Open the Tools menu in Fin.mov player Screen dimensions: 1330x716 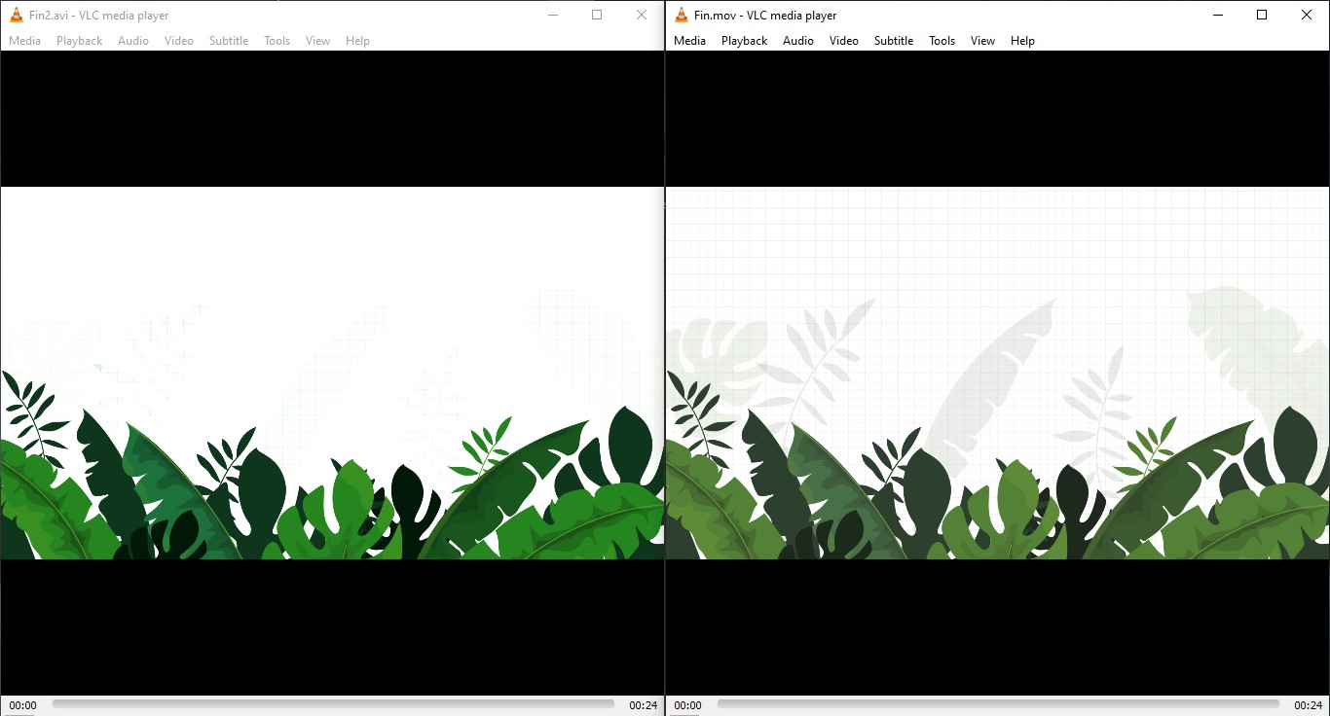click(x=941, y=40)
